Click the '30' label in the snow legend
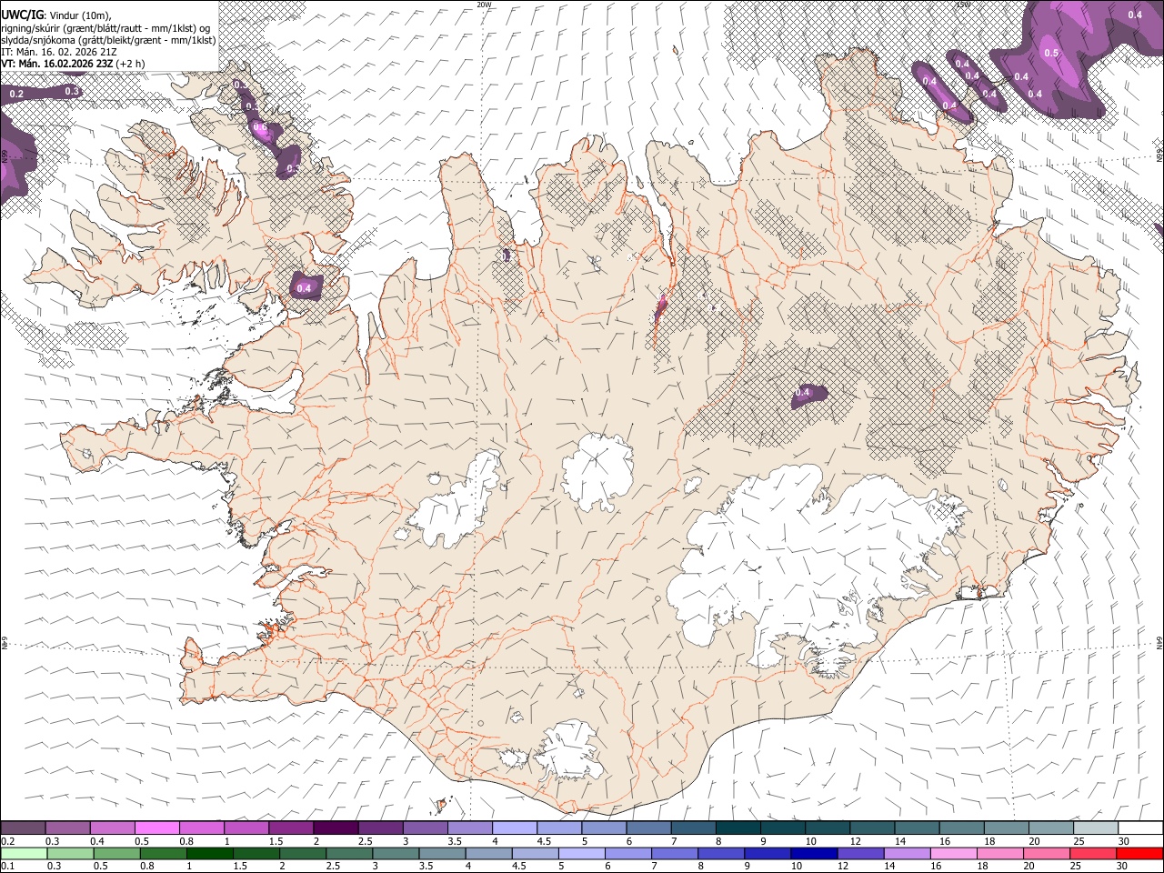 coord(1124,841)
